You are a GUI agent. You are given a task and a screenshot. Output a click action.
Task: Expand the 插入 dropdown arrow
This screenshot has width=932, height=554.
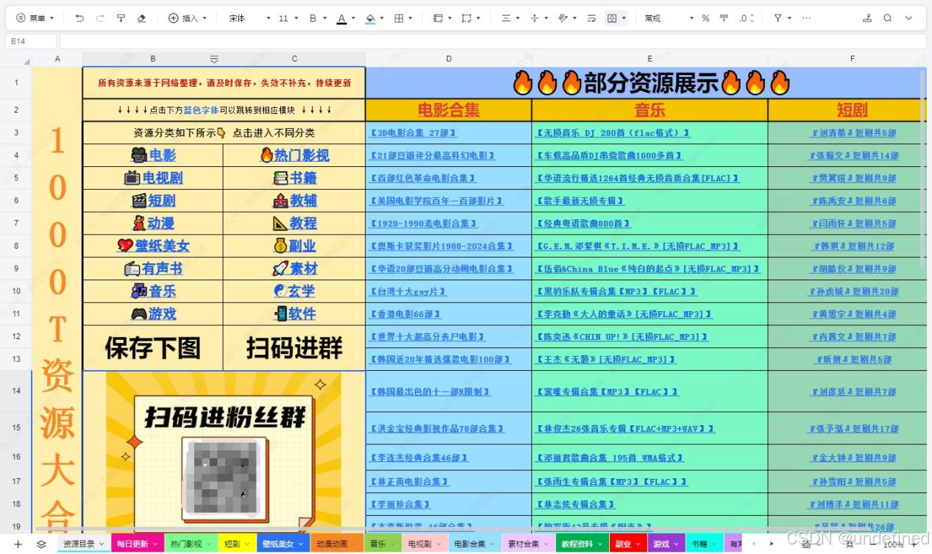coord(204,18)
